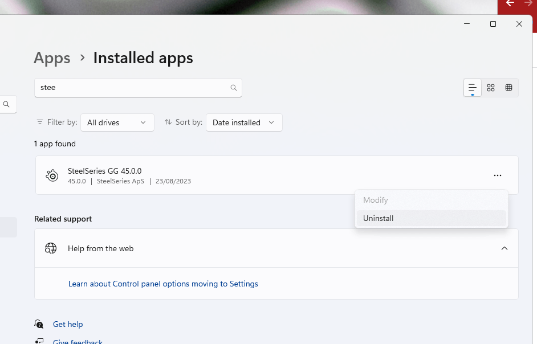Close the Settings window
This screenshot has width=537, height=344.
519,24
